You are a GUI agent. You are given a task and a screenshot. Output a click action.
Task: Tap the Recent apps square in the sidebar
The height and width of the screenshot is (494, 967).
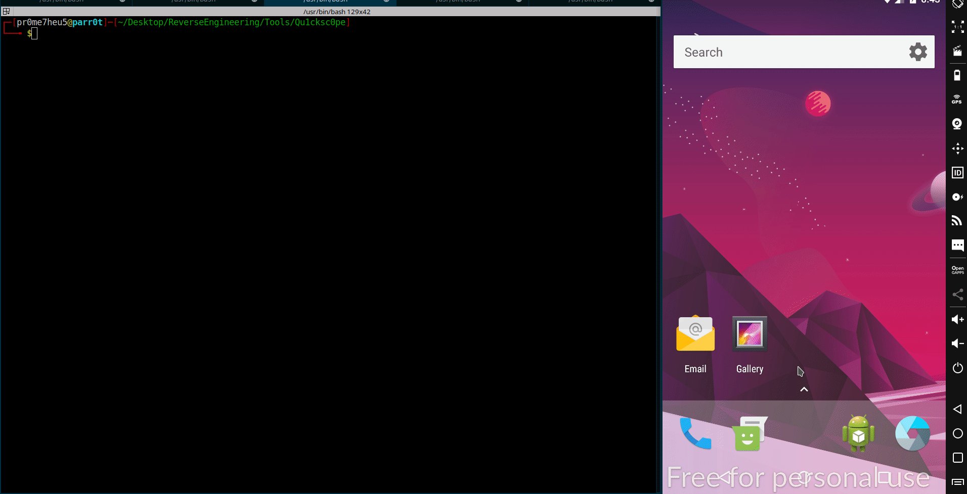(957, 458)
